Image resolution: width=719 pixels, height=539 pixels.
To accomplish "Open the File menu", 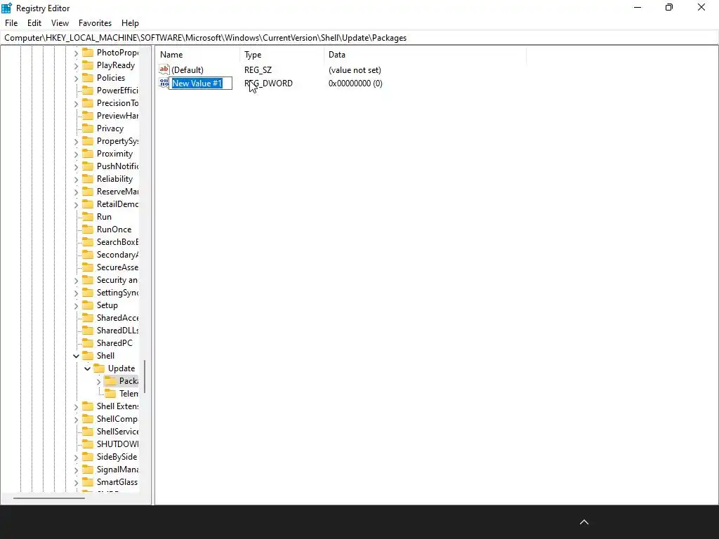I will (11, 23).
